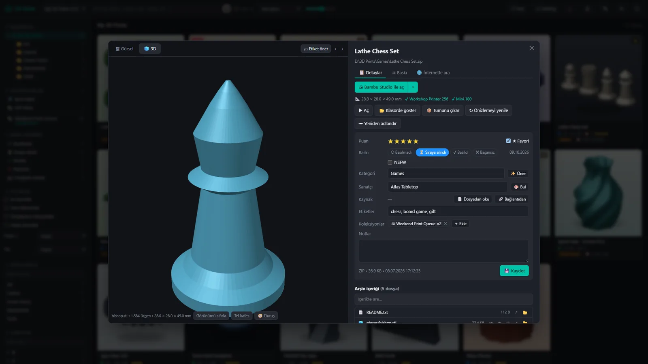Open model with Bambu Studio ile aç
Image resolution: width=648 pixels, height=364 pixels.
[381, 87]
